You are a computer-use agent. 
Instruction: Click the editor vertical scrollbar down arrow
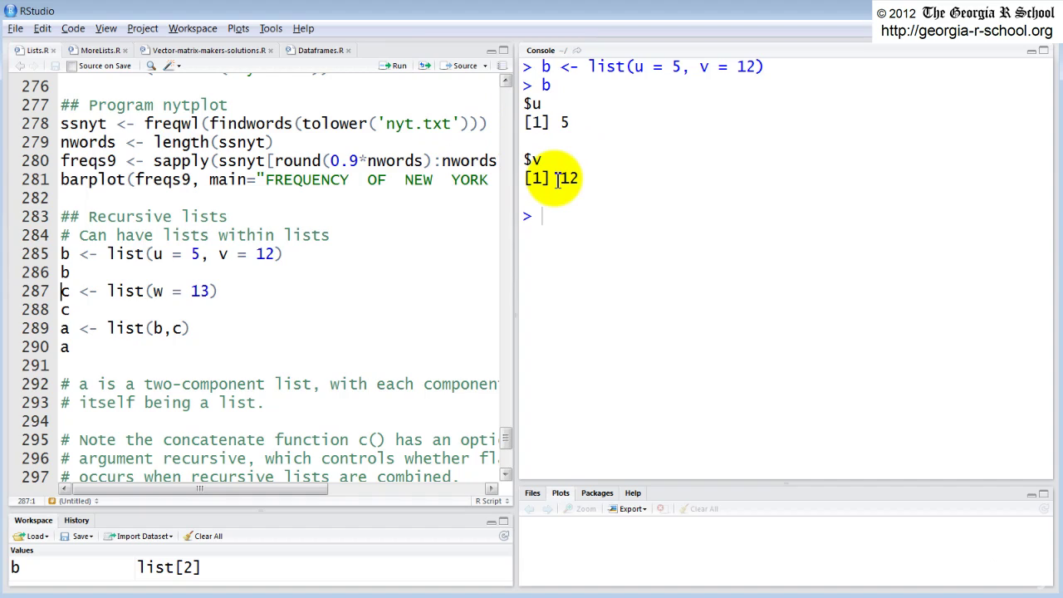(506, 475)
